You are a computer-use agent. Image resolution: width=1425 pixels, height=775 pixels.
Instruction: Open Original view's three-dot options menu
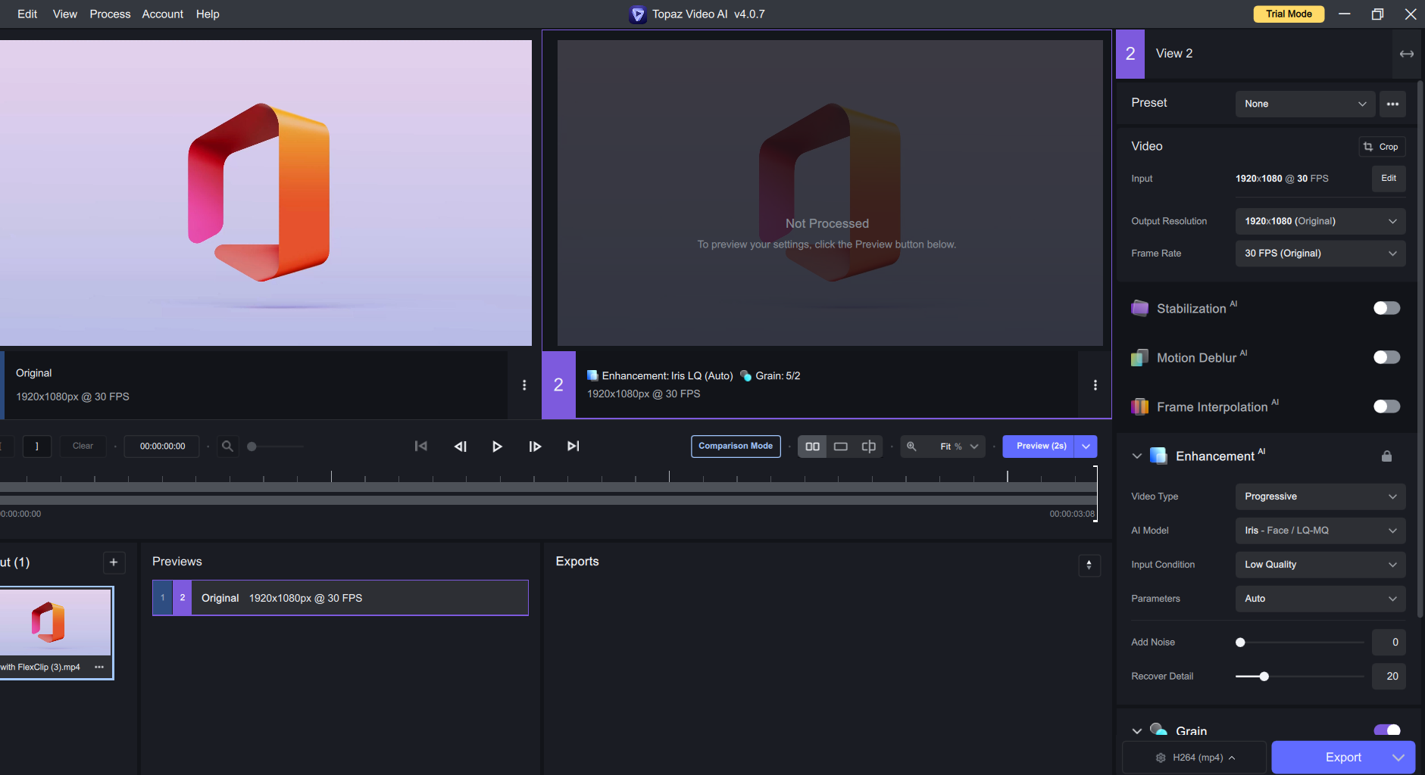click(524, 385)
